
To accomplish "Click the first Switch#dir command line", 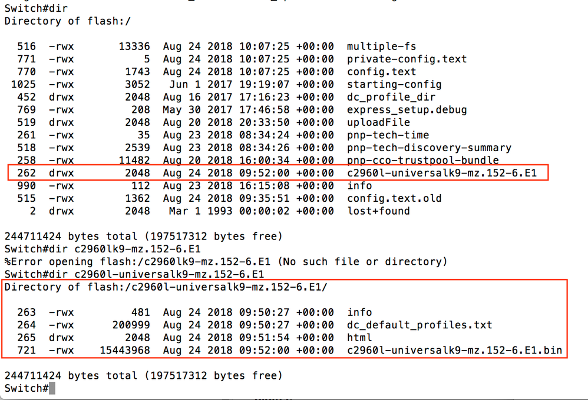I will (36, 8).
